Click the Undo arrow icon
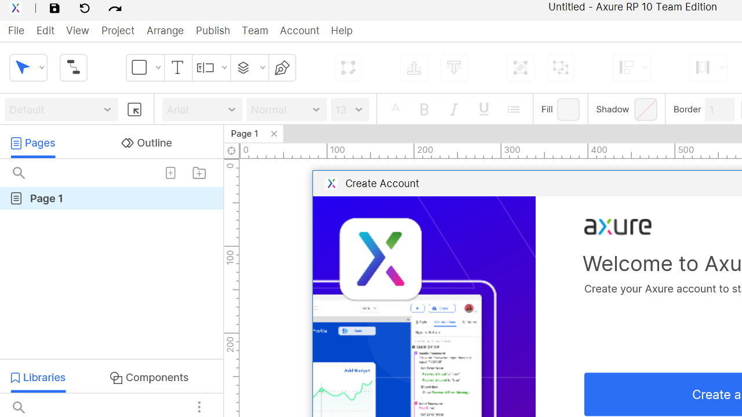Viewport: 742px width, 417px height. click(x=85, y=8)
